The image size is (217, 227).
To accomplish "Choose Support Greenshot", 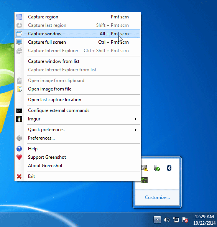I will (x=77, y=157).
